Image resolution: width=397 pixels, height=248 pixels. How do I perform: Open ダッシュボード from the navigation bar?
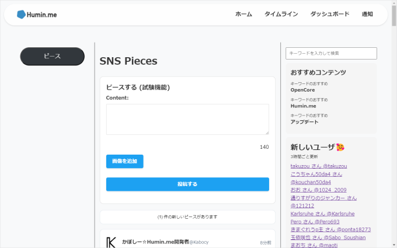pos(330,14)
